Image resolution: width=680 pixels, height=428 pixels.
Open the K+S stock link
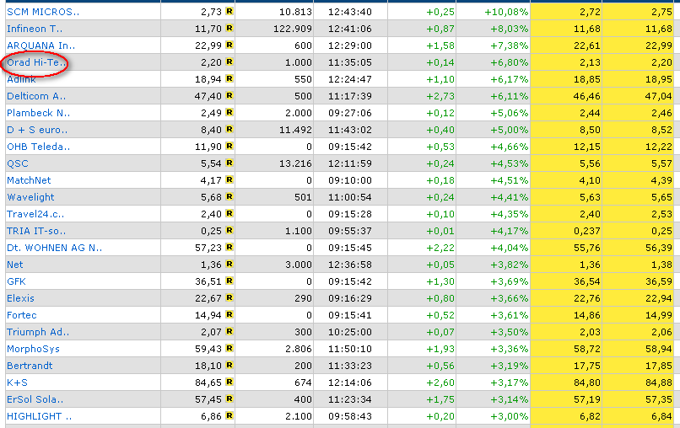(x=17, y=383)
